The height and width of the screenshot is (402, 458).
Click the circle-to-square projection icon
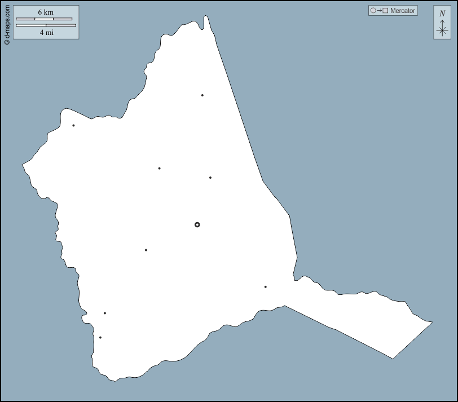(378, 11)
